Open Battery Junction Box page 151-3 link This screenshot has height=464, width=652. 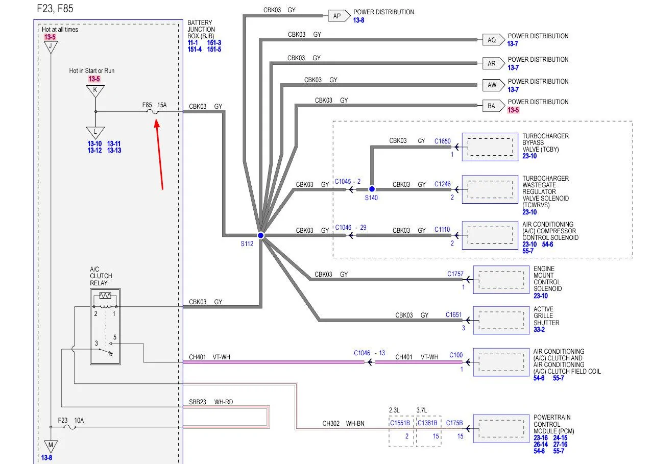tap(214, 43)
